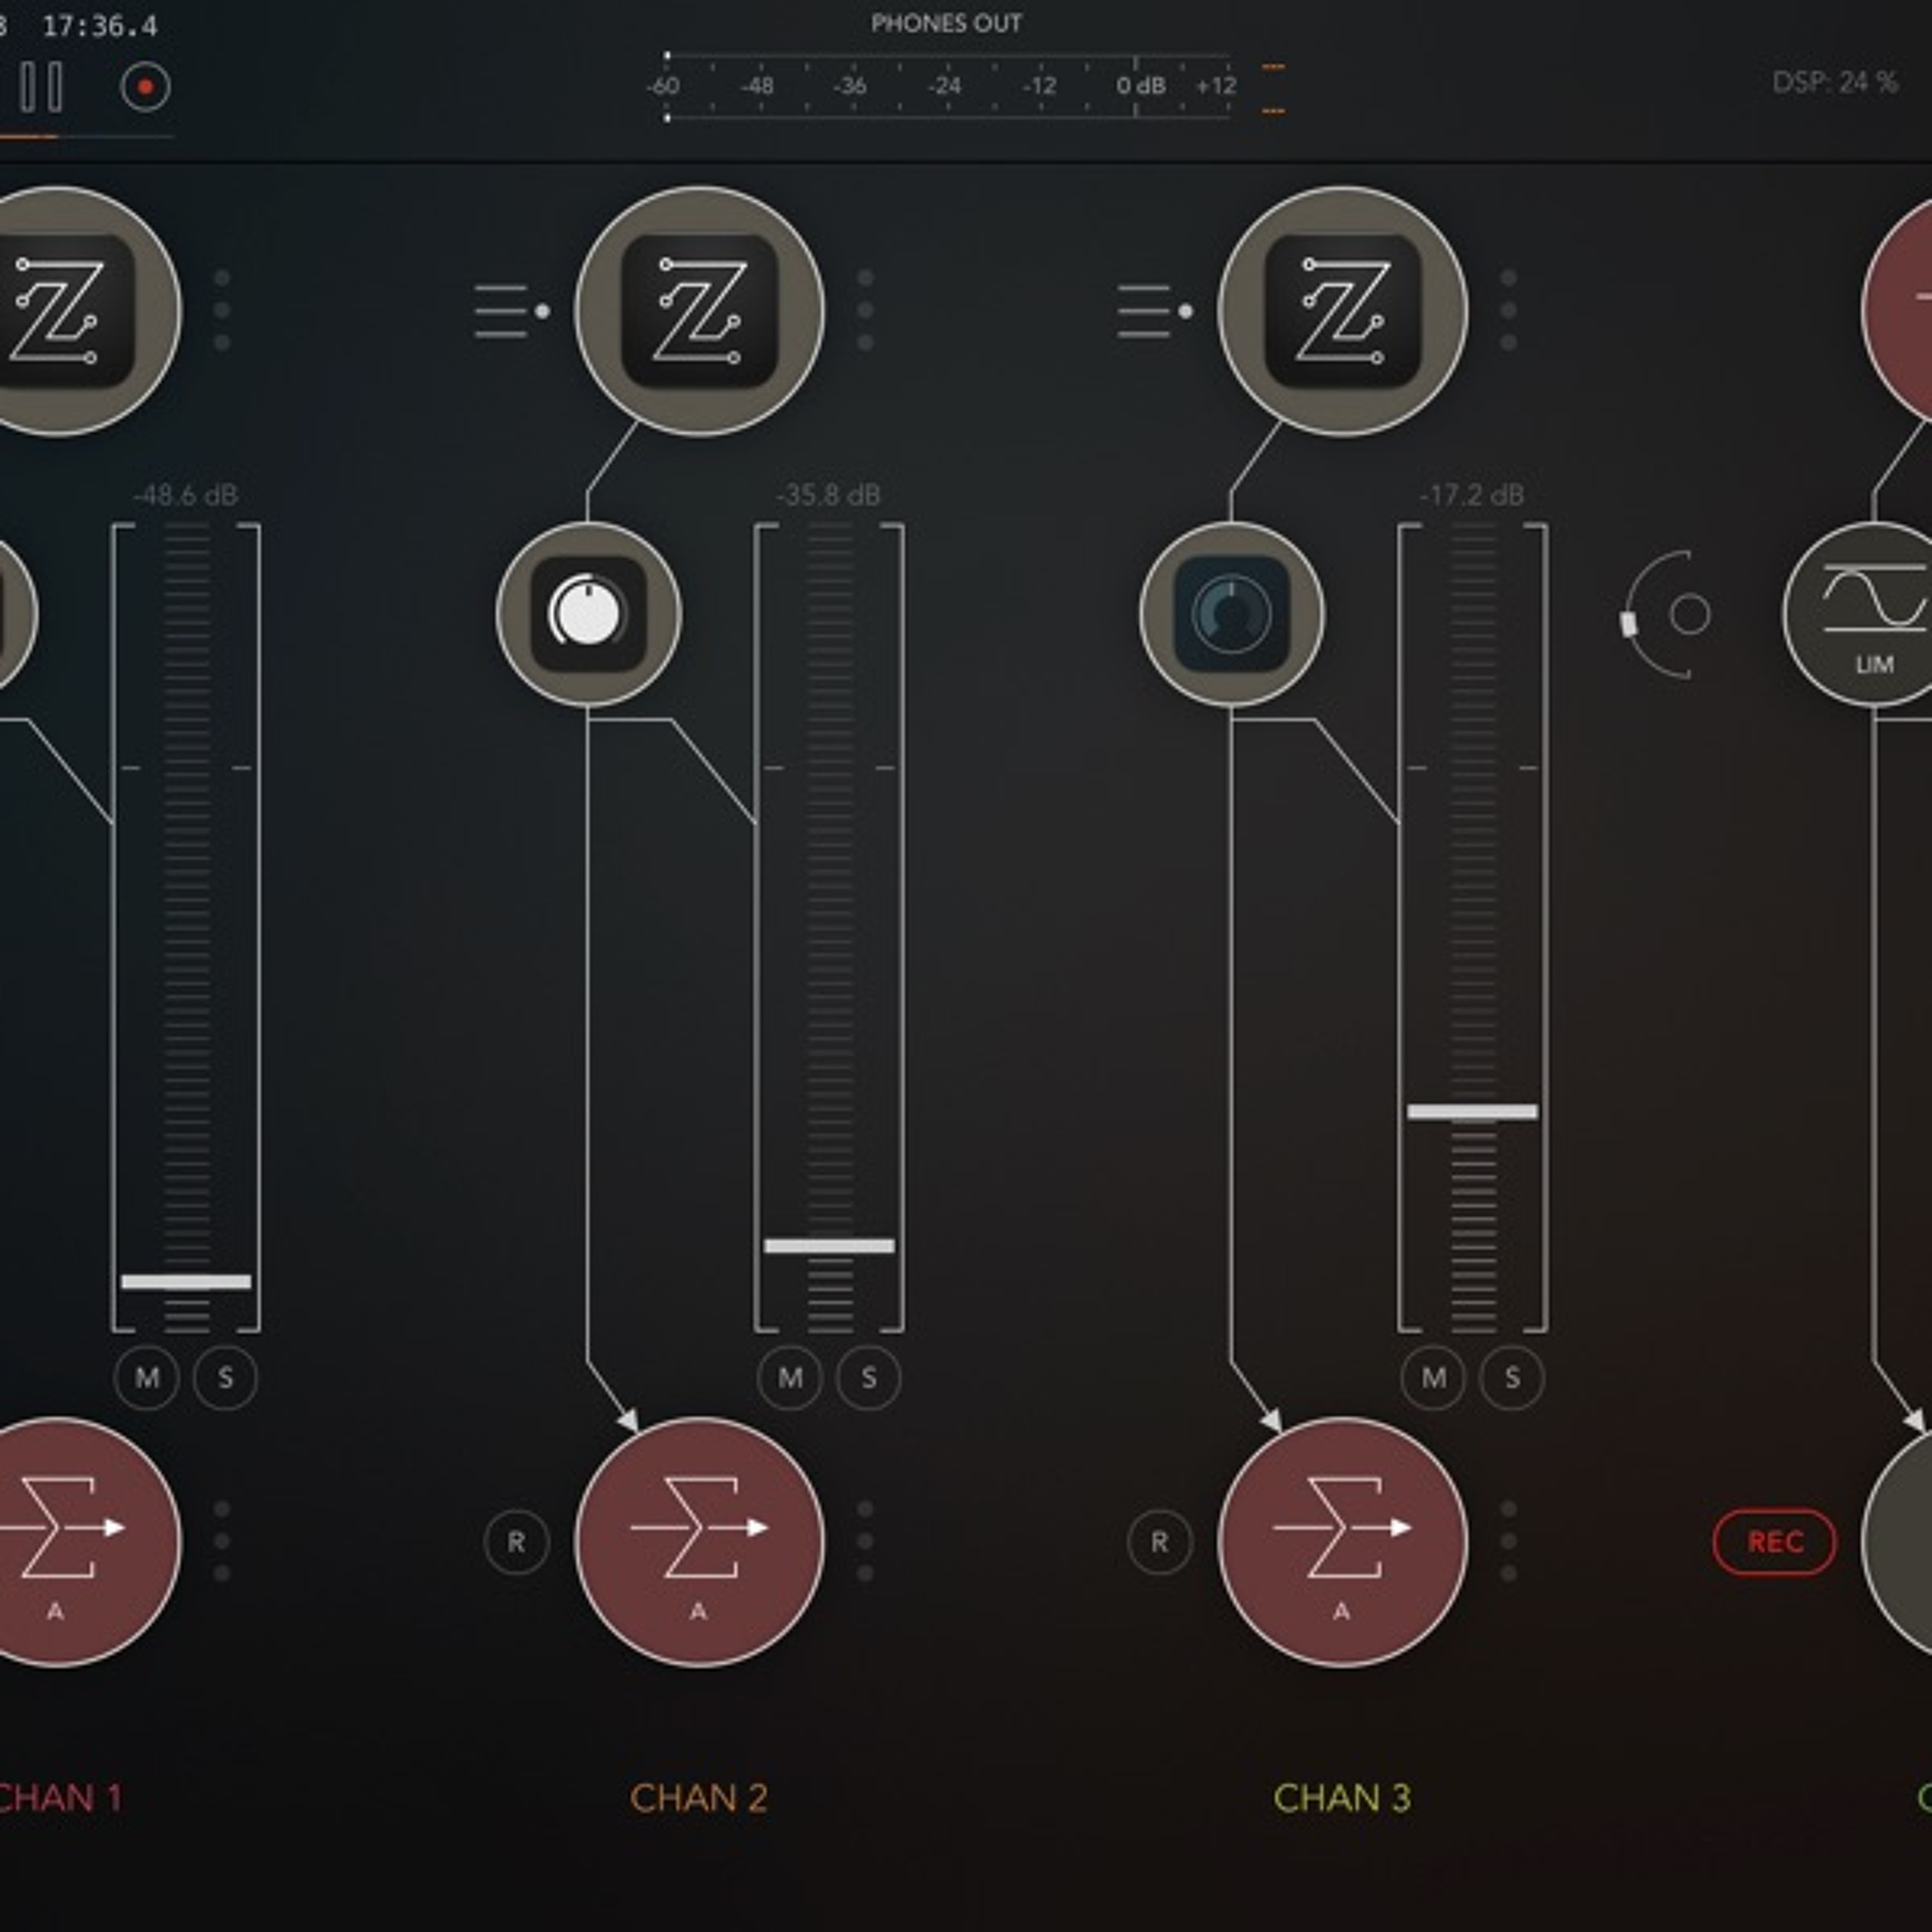Open the white knob effect on Chan 2
Image resolution: width=1932 pixels, height=1932 pixels.
(x=589, y=614)
